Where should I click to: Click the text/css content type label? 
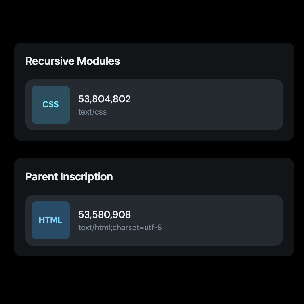pos(93,112)
